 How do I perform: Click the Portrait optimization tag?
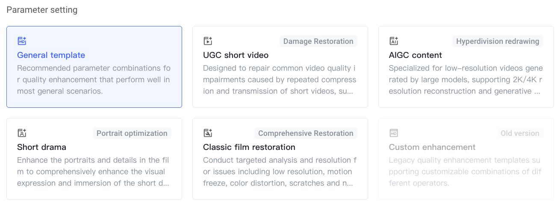132,133
